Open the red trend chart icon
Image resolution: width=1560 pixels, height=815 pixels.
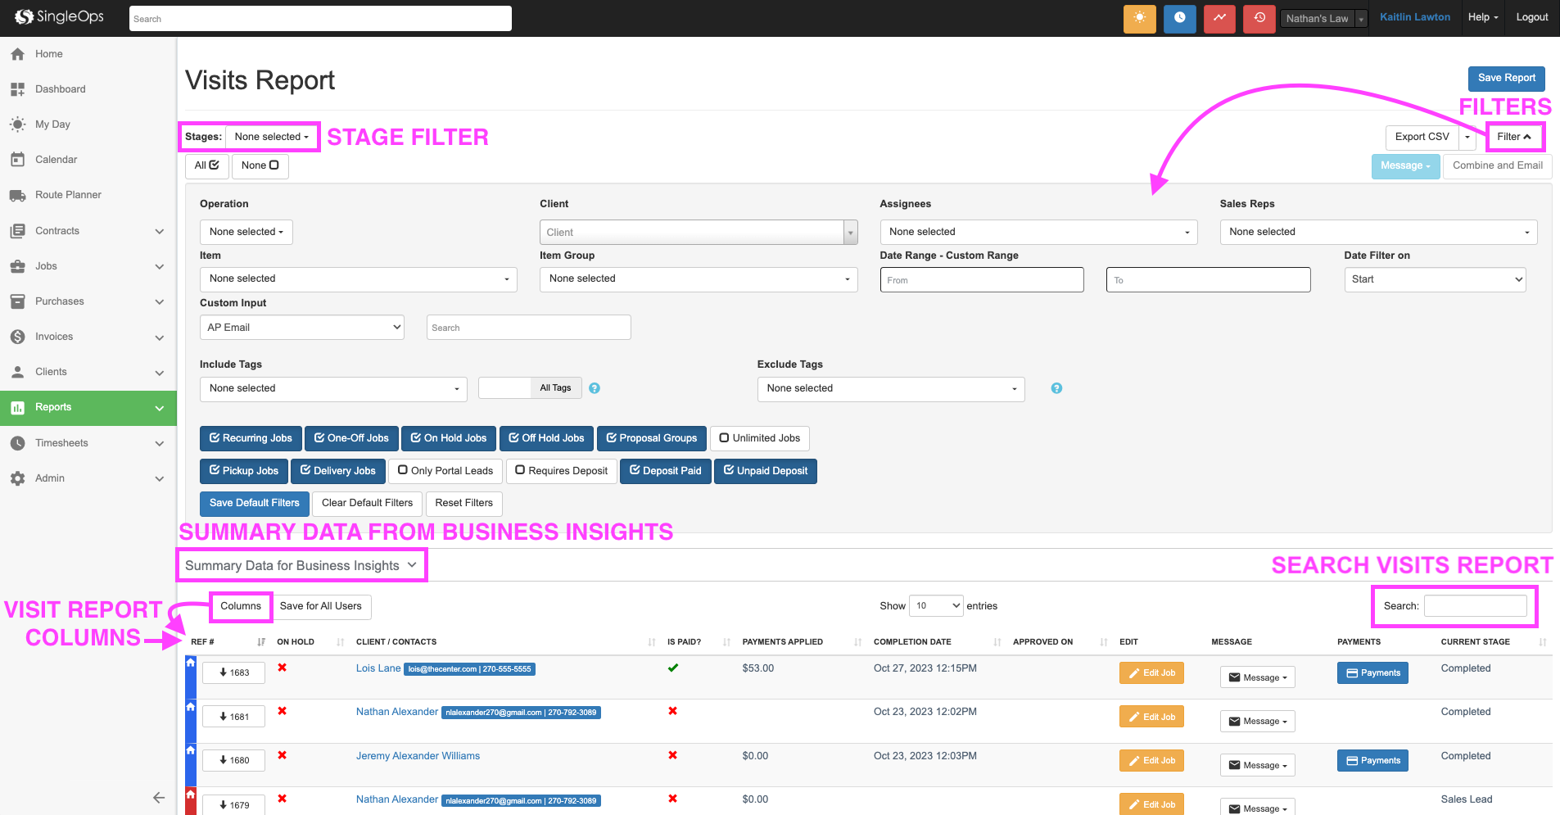[x=1219, y=18]
